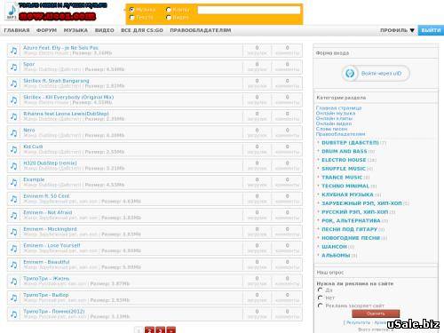Open РУССКИЙ РЭП, ХИП-ХОП category
Image resolution: width=444 pixels, height=333 pixels.
point(354,212)
